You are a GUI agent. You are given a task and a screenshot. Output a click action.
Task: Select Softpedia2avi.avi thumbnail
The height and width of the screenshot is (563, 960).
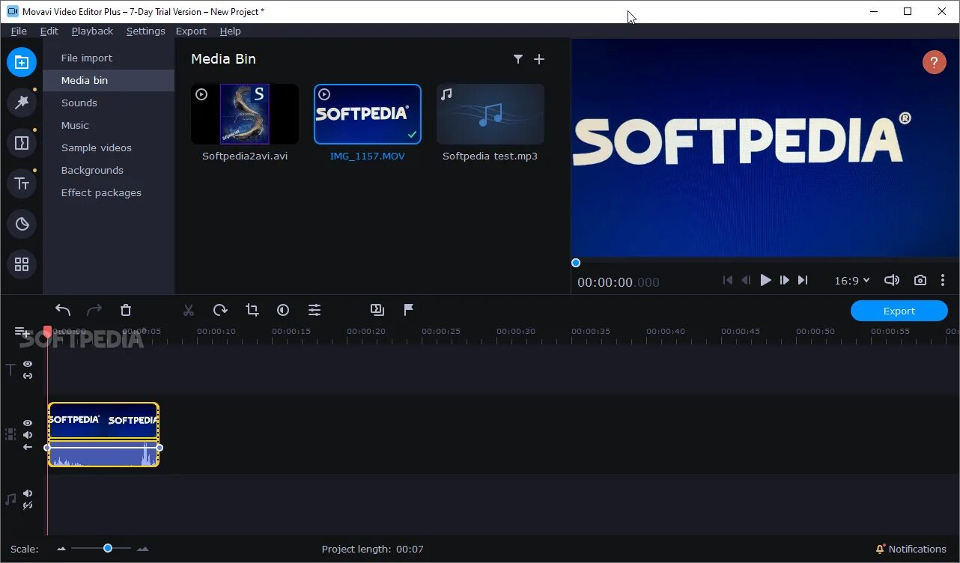pyautogui.click(x=245, y=114)
